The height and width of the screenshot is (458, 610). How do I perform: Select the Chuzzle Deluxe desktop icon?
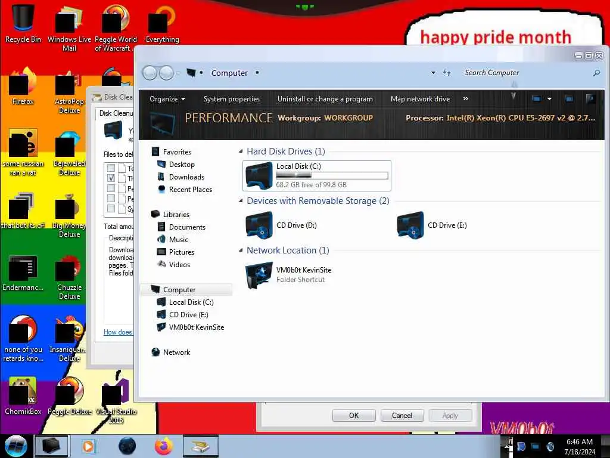pos(69,277)
